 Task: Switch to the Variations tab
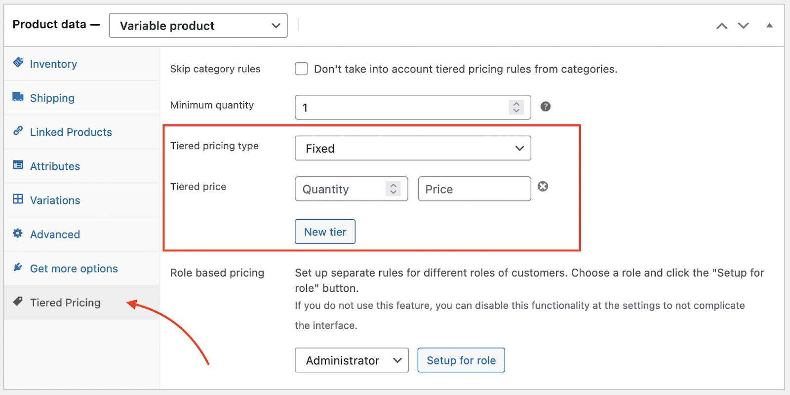click(55, 200)
